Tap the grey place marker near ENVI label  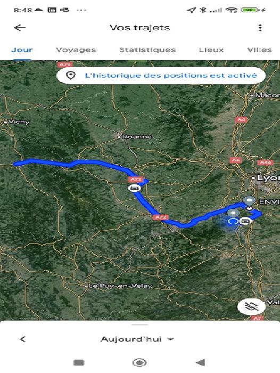pos(249,201)
